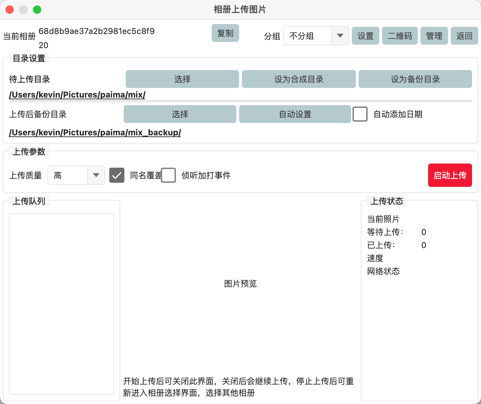Start uploading with 启动上传
This screenshot has width=481, height=404.
pyautogui.click(x=450, y=175)
